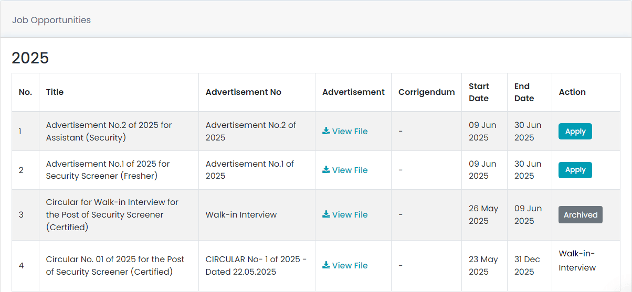Viewport: 632px width, 292px height.
Task: Click the 2025 year heading
Action: (x=30, y=58)
